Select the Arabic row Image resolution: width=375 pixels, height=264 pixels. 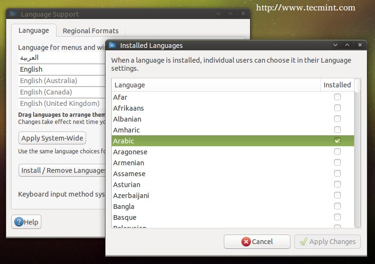[x=233, y=141]
